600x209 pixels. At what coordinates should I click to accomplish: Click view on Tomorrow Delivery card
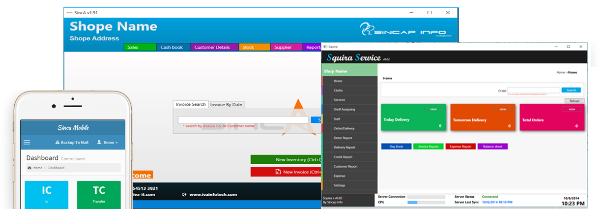(503, 109)
